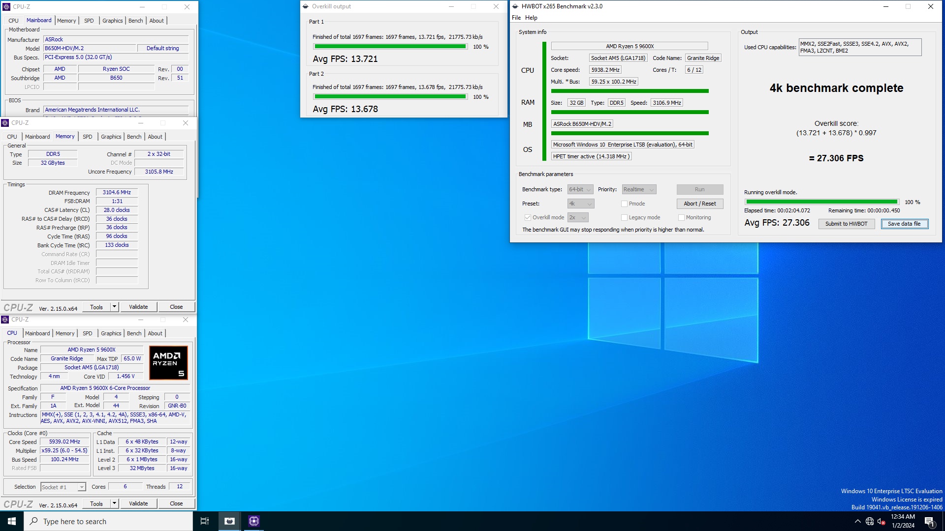Click Granite Ridge code name in HWBOT
The image size is (945, 531).
click(x=703, y=58)
